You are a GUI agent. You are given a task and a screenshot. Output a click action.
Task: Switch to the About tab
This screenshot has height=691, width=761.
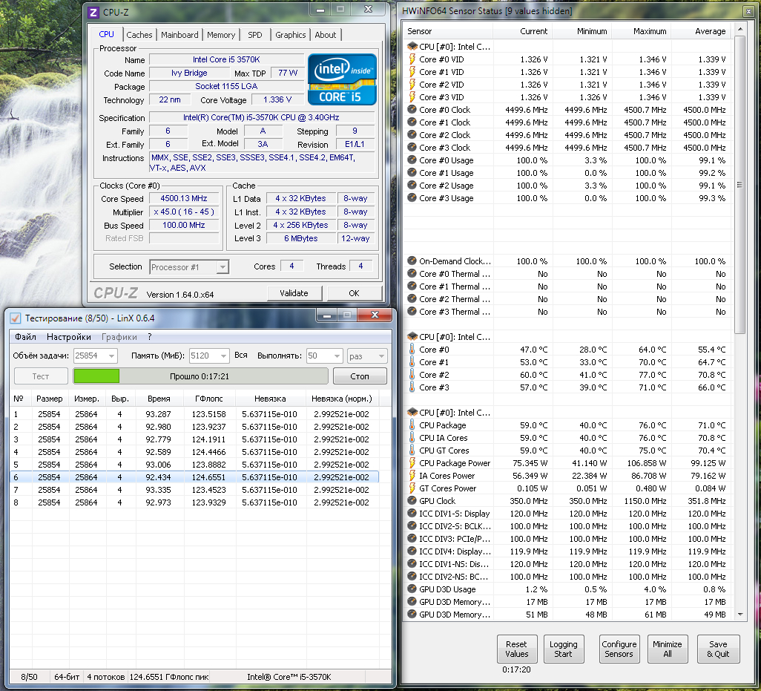[325, 35]
